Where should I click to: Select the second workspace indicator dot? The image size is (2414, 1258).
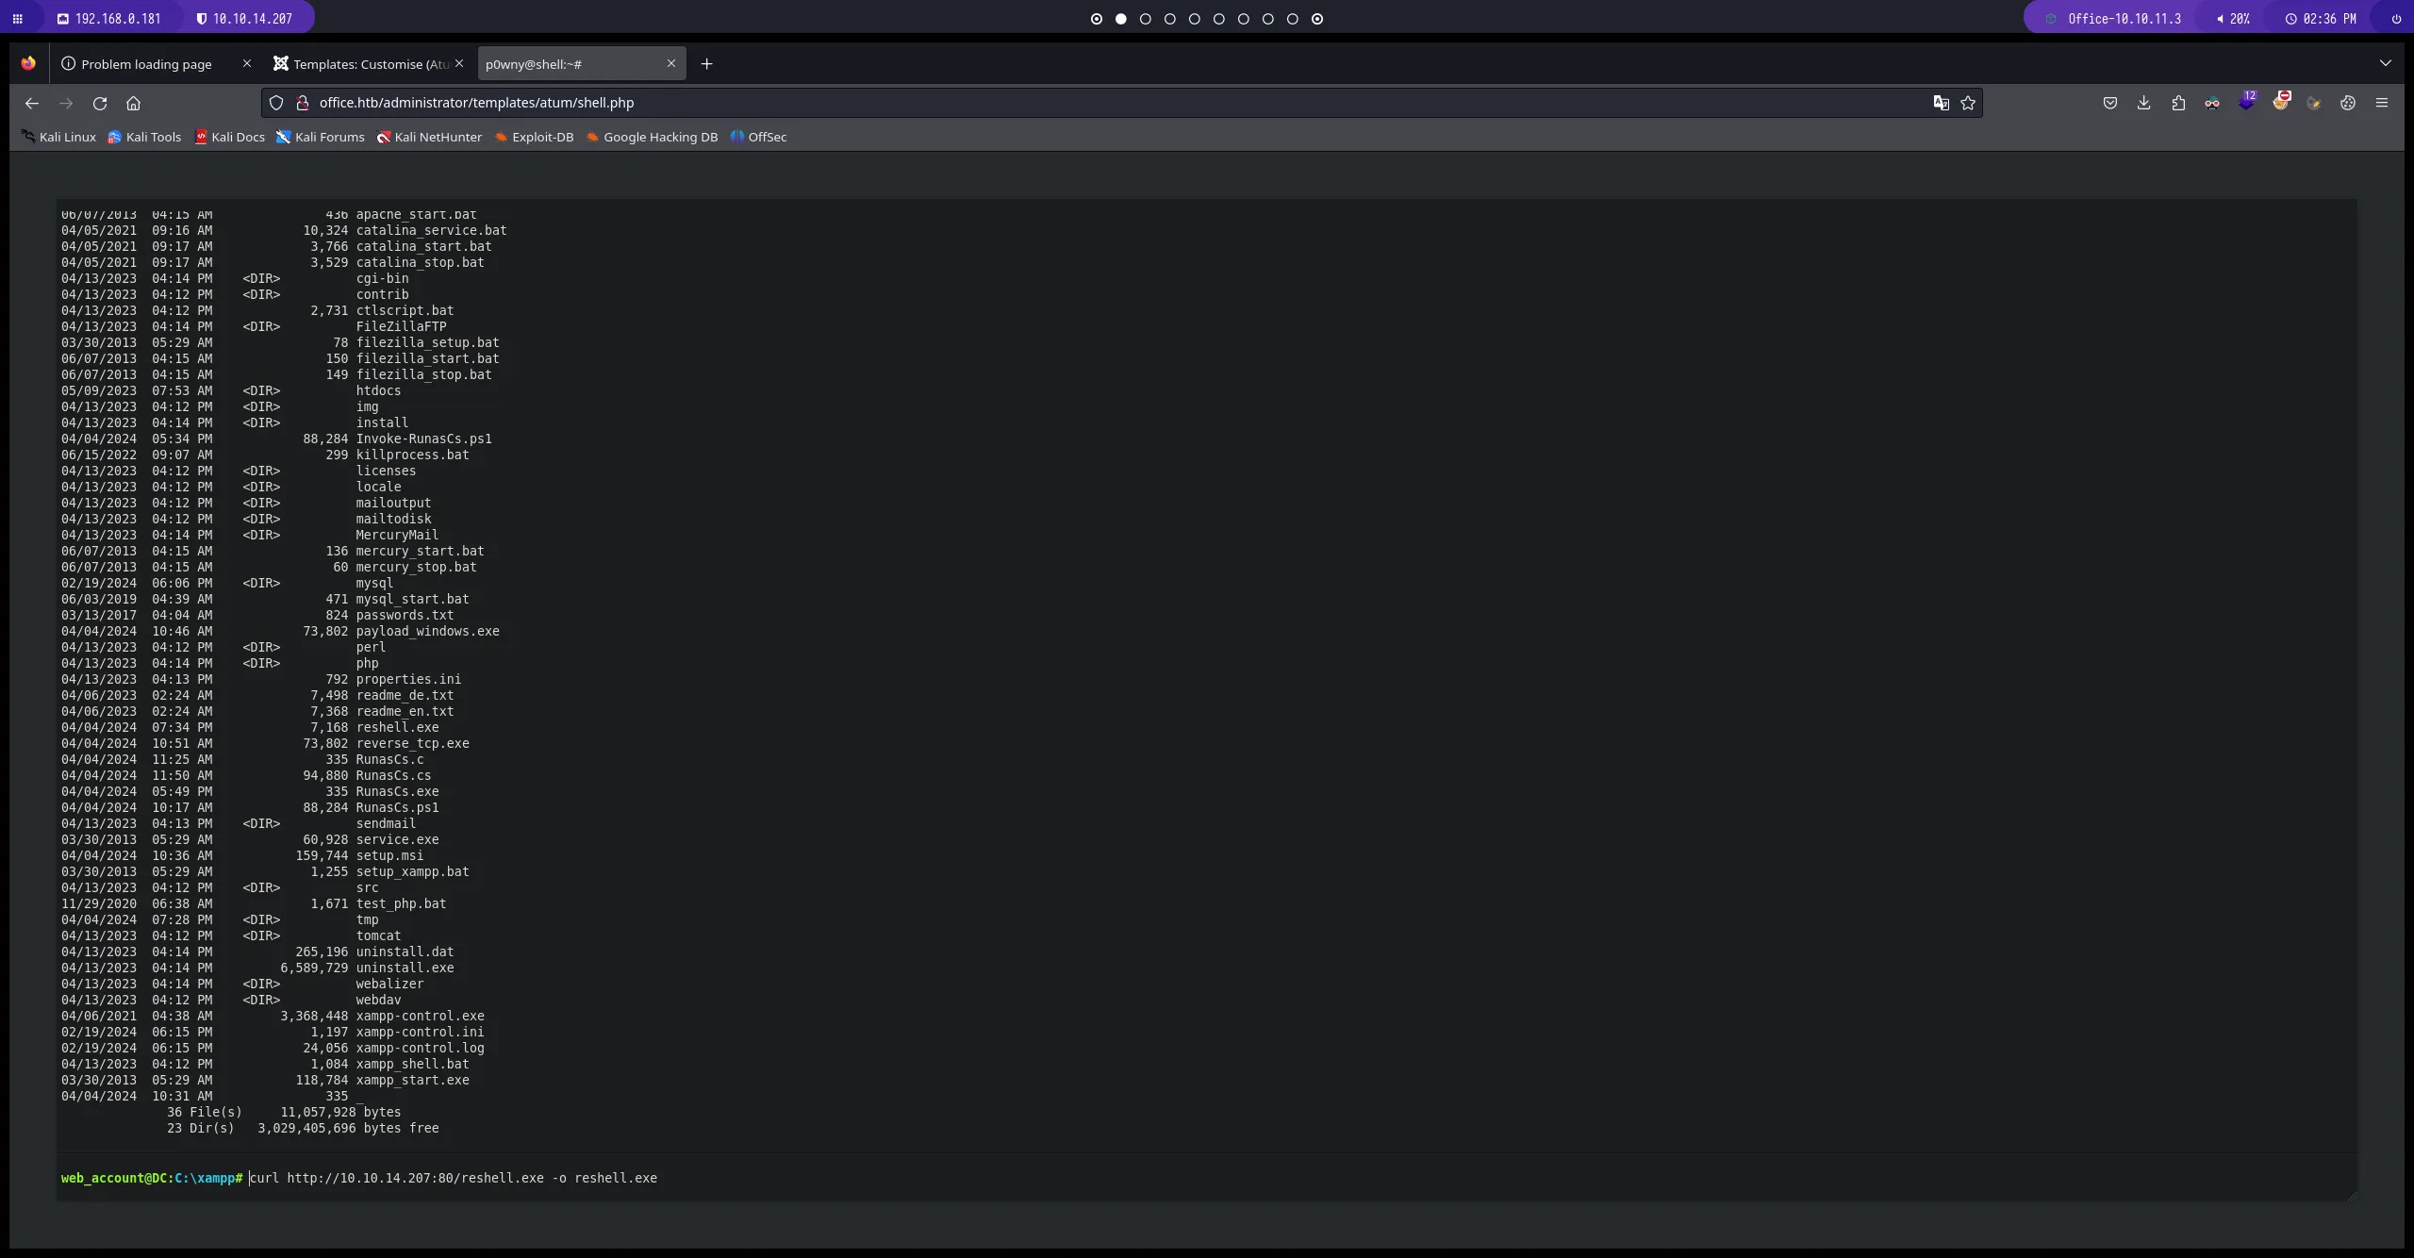point(1121,19)
